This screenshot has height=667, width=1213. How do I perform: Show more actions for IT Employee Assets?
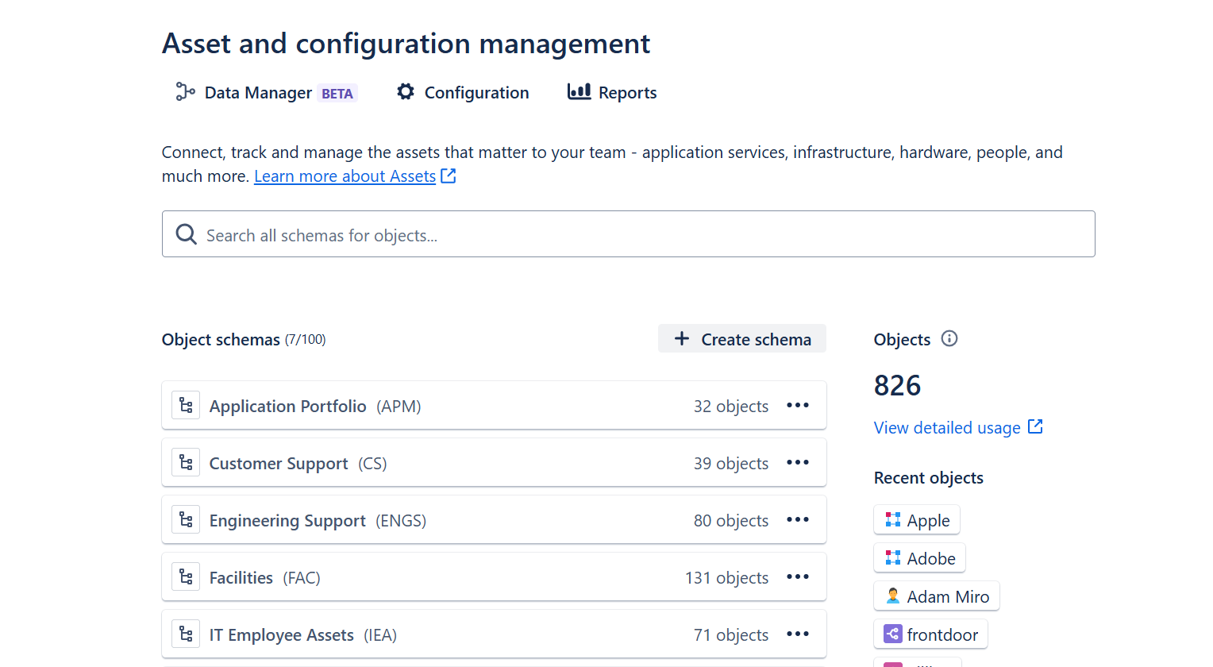coord(797,634)
